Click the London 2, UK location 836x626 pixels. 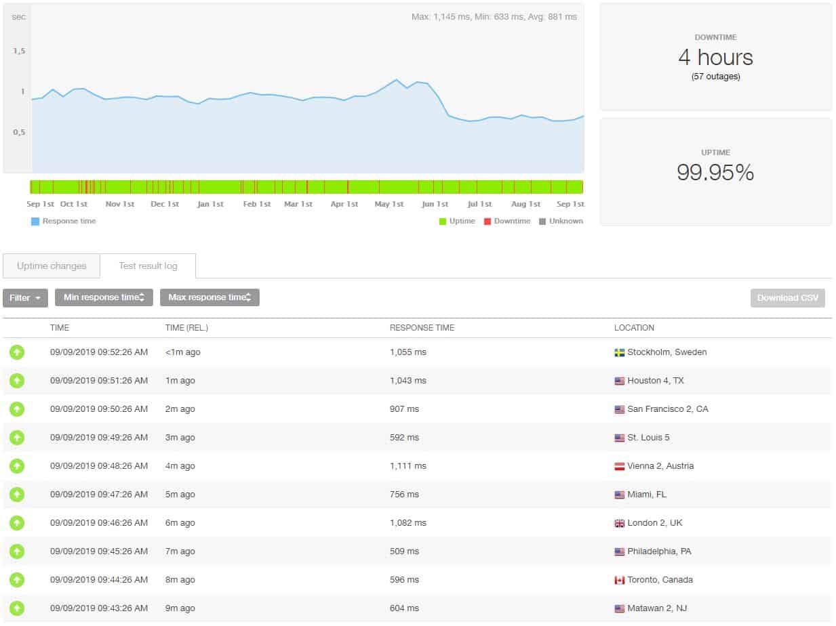pyautogui.click(x=655, y=523)
